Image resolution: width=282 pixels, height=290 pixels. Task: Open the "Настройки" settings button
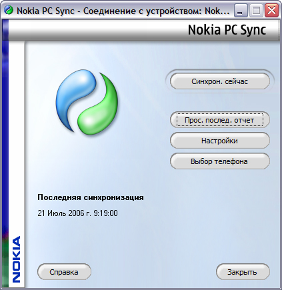coord(220,141)
